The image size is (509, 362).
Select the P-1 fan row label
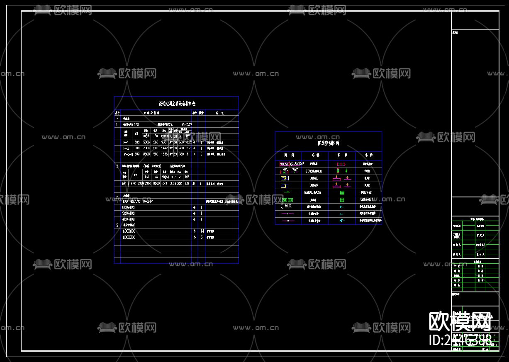[x=126, y=142]
